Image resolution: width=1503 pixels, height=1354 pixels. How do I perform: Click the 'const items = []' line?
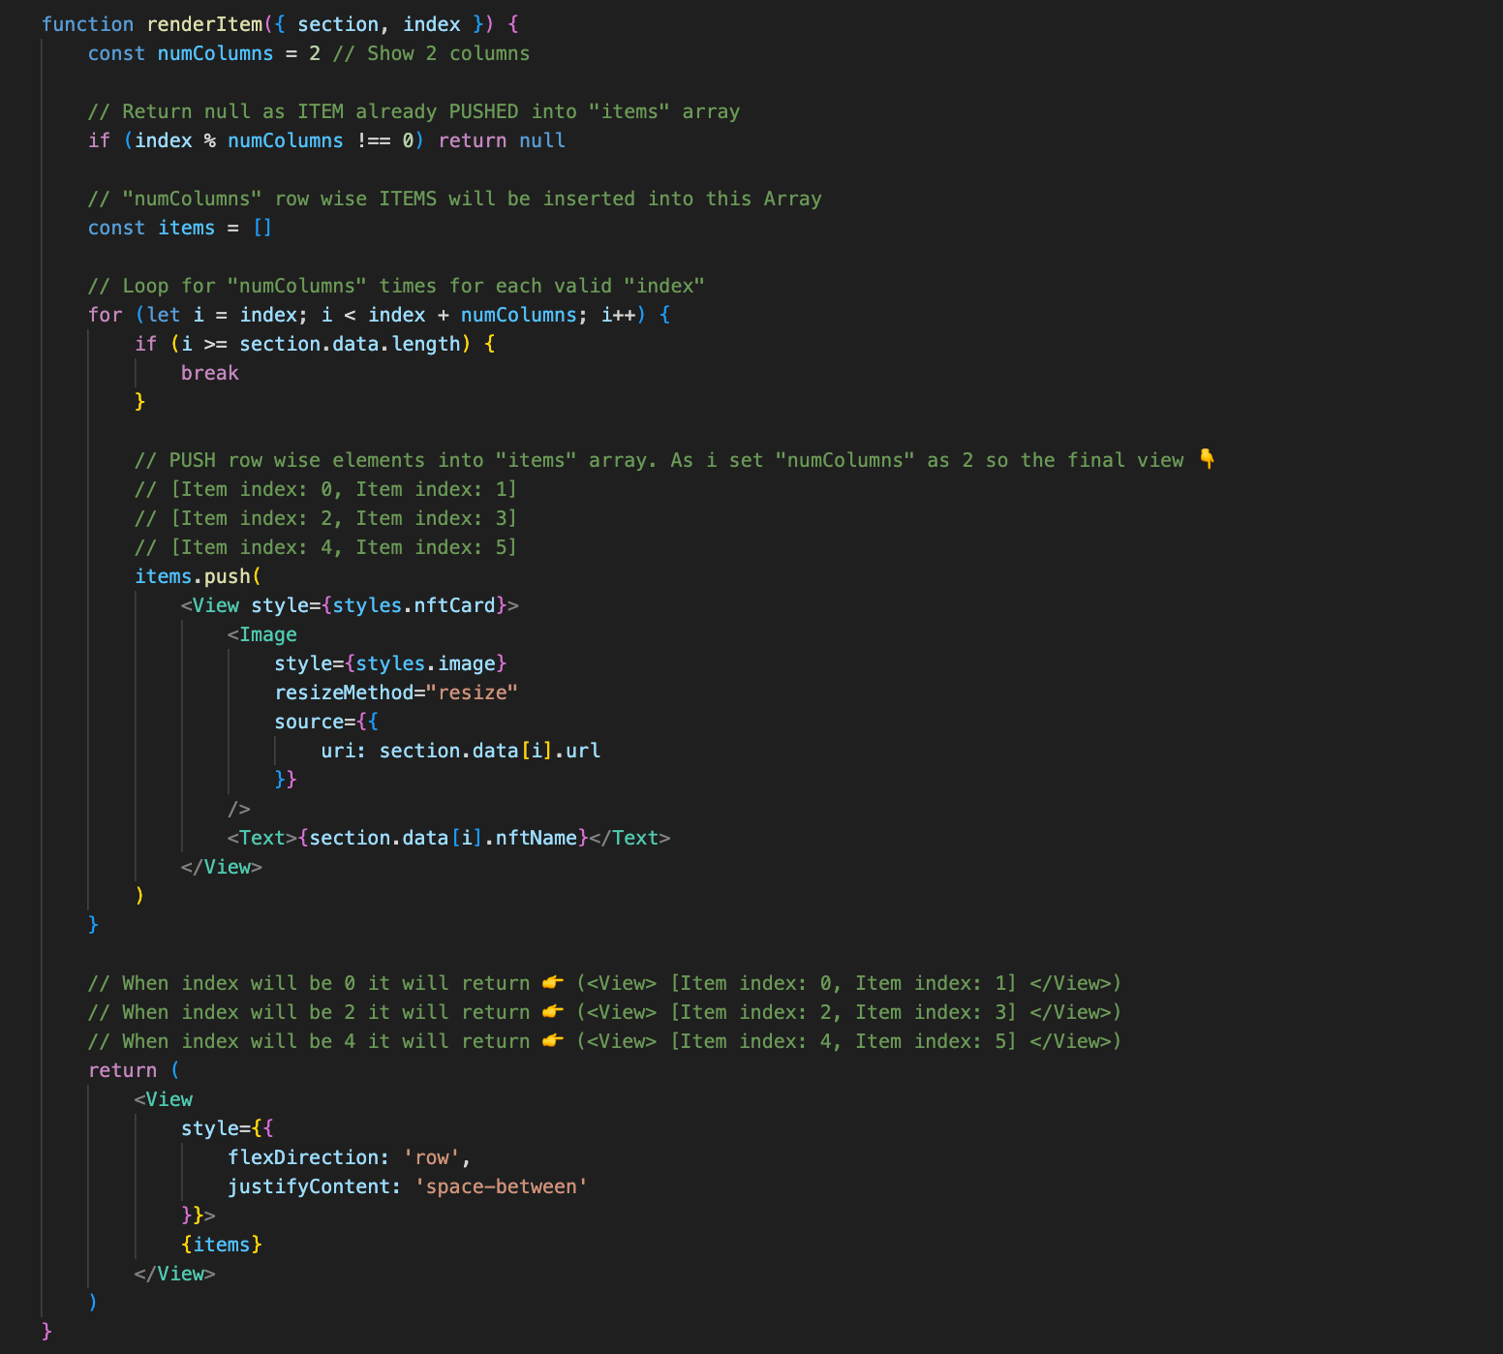point(180,228)
